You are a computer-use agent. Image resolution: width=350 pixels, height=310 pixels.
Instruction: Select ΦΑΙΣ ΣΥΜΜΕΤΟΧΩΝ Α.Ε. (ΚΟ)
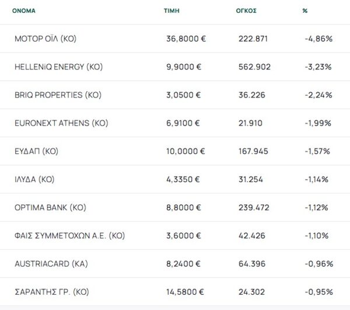pyautogui.click(x=69, y=236)
